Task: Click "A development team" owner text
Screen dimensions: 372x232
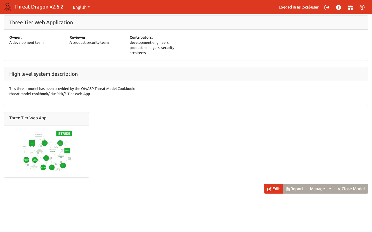Action: click(x=26, y=43)
